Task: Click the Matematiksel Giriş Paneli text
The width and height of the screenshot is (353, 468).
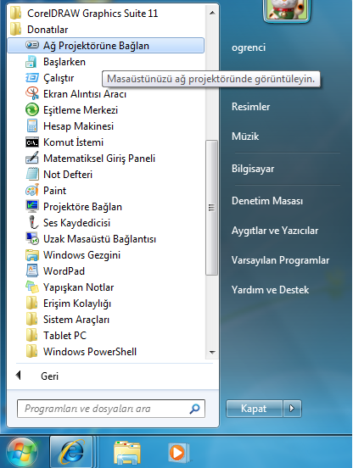Action: [x=99, y=159]
